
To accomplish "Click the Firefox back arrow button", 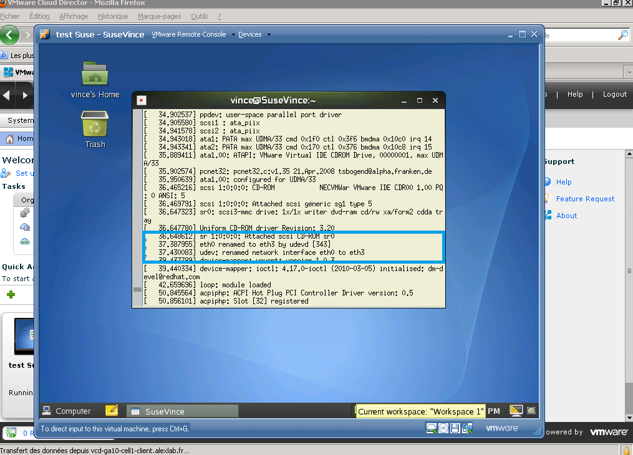I will 10,35.
